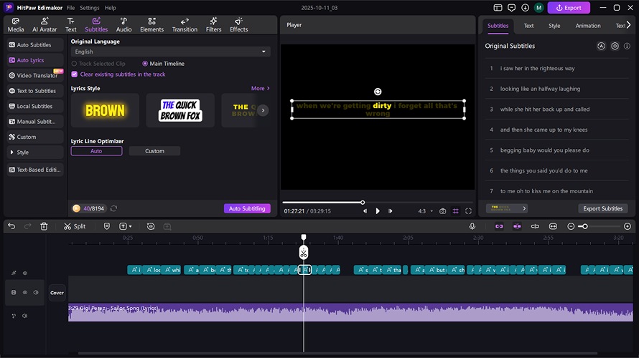This screenshot has height=358, width=639.
Task: Click the microphone voiceover record icon
Action: coord(472,226)
